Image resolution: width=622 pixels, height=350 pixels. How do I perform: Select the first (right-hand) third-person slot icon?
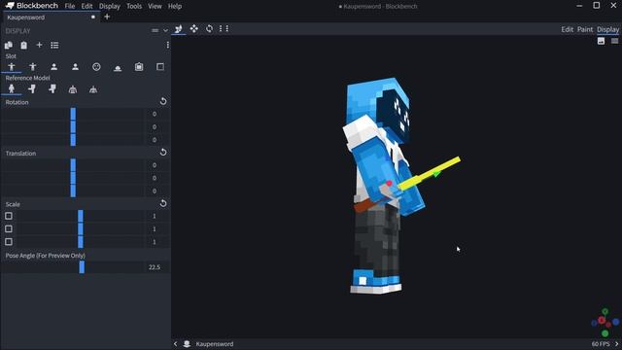point(12,67)
